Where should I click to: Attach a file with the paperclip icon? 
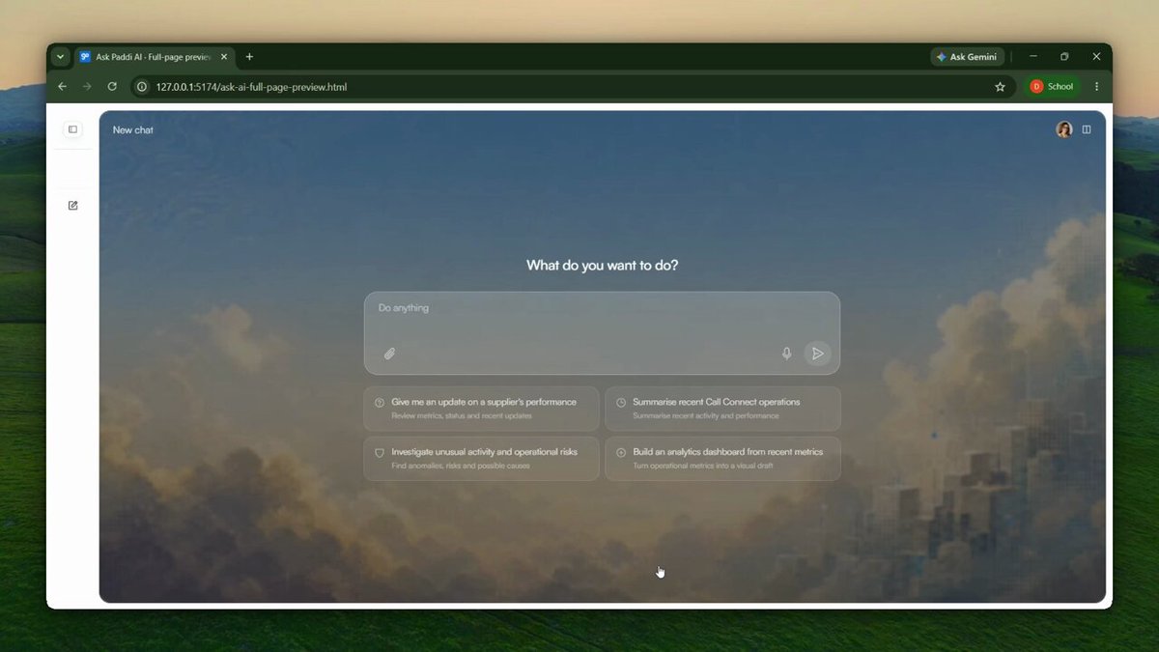pos(390,354)
